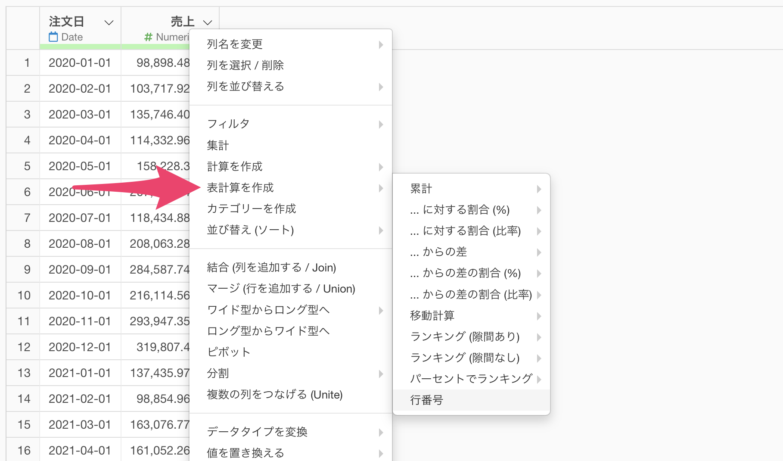Choose 複数の列をつなげる (Unite)

coord(275,395)
